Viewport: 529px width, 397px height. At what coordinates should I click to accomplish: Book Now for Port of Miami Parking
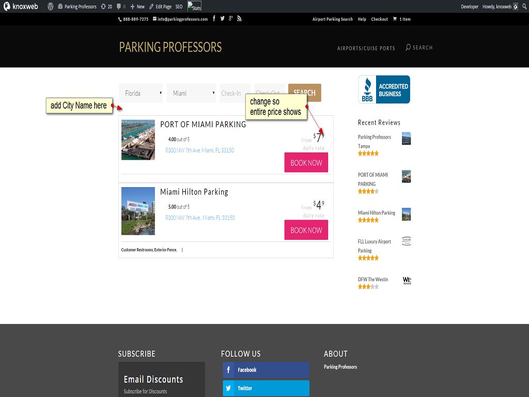pos(306,162)
